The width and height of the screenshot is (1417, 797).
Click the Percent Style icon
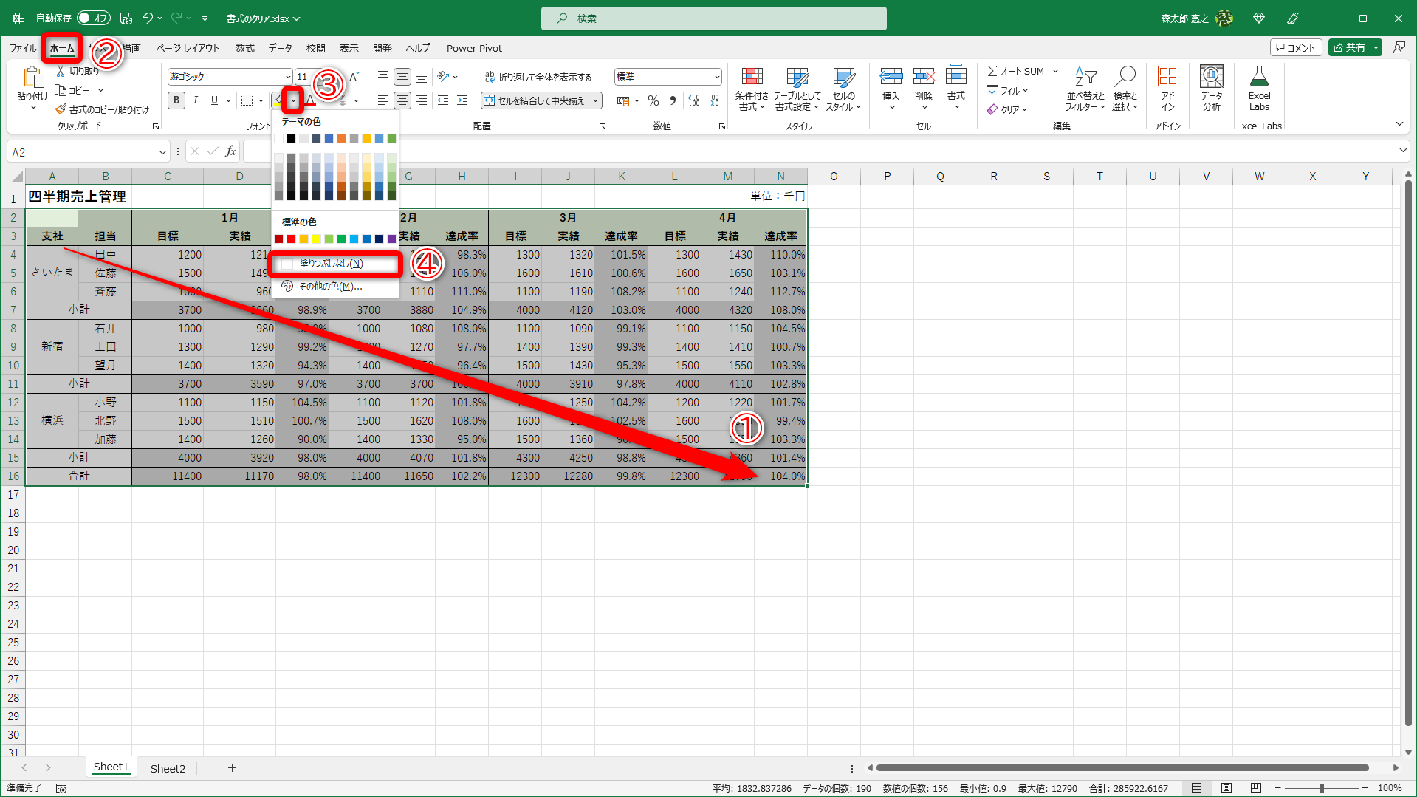pos(653,100)
